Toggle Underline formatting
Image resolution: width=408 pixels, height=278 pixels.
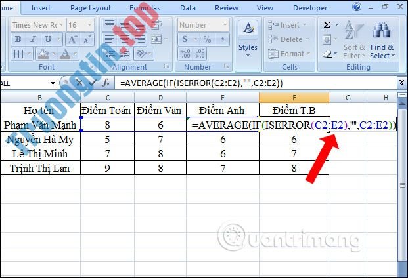tap(48, 39)
